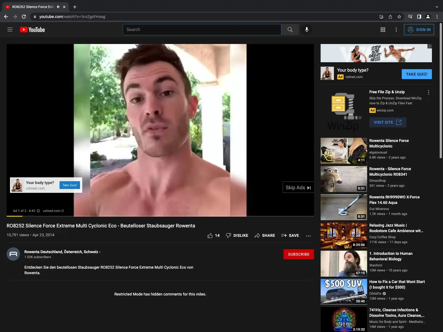The height and width of the screenshot is (332, 443).
Task: Install app icon in address bar
Action: [381, 17]
